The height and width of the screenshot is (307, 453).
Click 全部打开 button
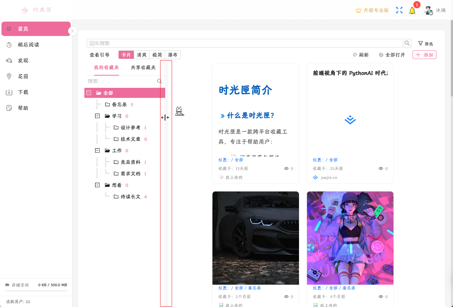(392, 55)
